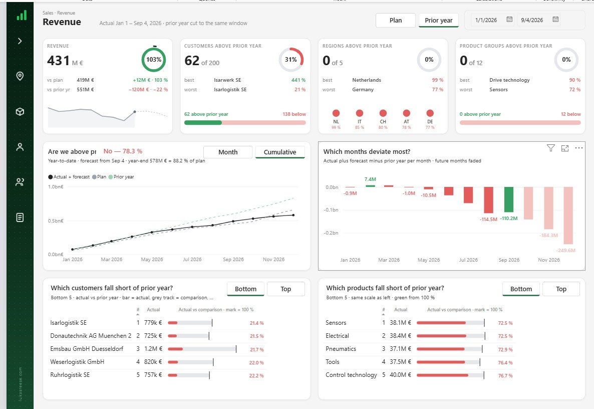This screenshot has width=594, height=409.
Task: Open the location pin sidebar page
Action: (20, 76)
